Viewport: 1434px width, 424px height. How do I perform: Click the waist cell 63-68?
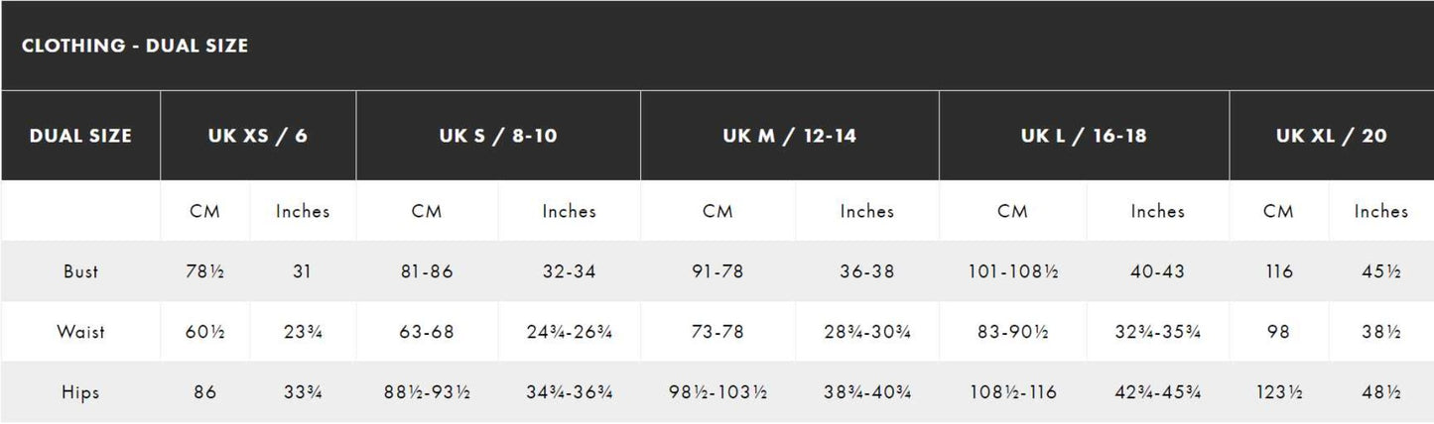(427, 332)
